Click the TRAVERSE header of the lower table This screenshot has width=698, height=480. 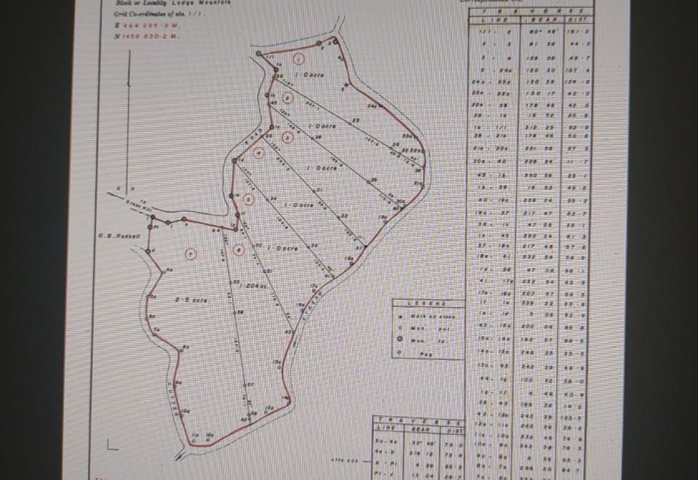pyautogui.click(x=418, y=421)
